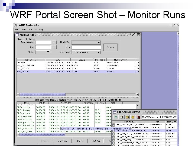Image resolution: width=195 pixels, height=146 pixels.
Task: Click main window vertical scrollbar up arrow
Action: click(178, 33)
